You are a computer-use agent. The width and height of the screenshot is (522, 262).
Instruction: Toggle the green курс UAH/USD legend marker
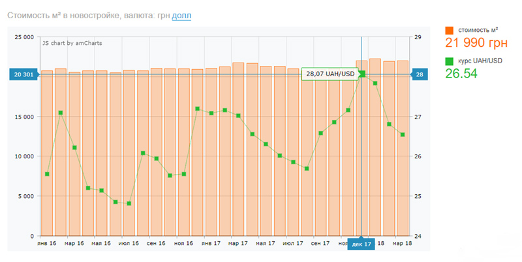449,62
